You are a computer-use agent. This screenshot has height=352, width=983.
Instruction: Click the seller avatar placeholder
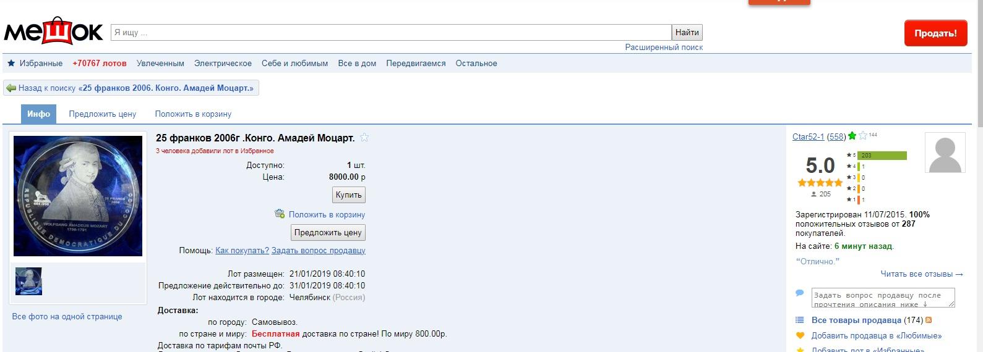tap(945, 153)
